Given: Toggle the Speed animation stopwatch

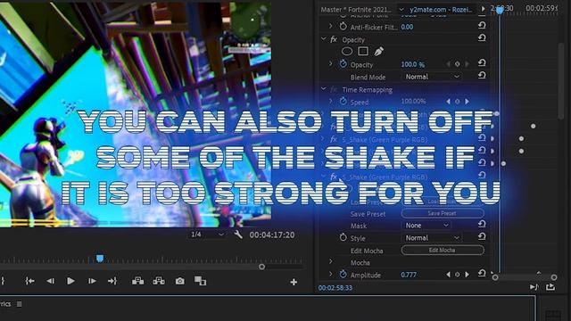Looking at the screenshot, I should 343,102.
